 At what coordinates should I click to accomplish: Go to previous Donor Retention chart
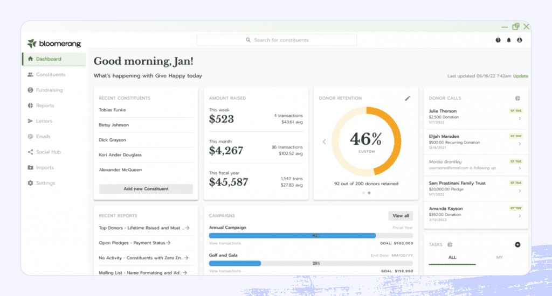[324, 142]
